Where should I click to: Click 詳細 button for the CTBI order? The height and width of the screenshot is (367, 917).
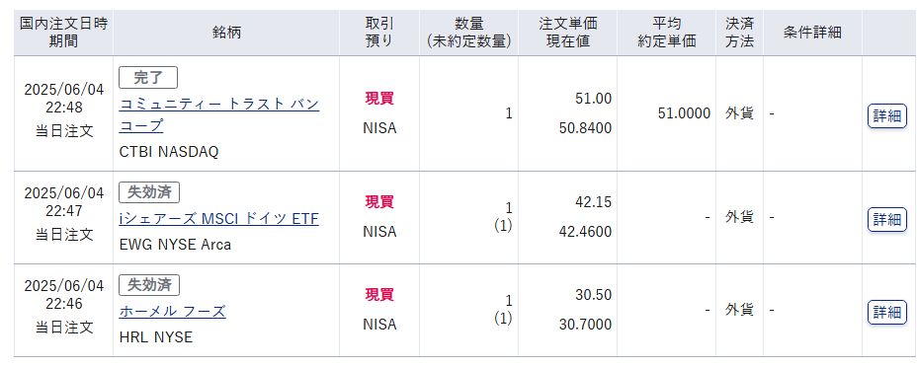pos(886,115)
